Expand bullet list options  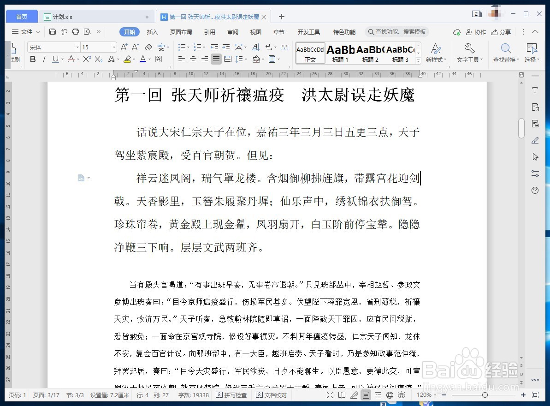click(x=189, y=48)
